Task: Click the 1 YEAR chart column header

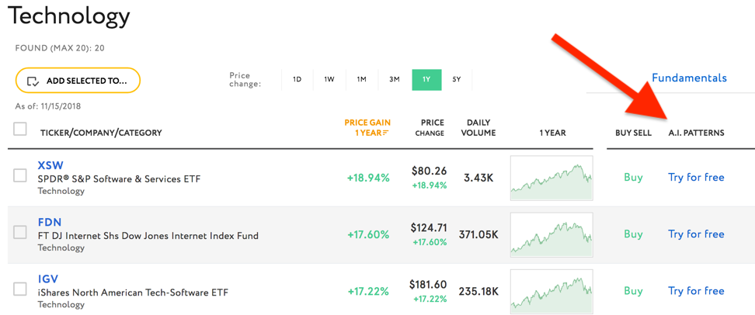Action: [x=552, y=133]
